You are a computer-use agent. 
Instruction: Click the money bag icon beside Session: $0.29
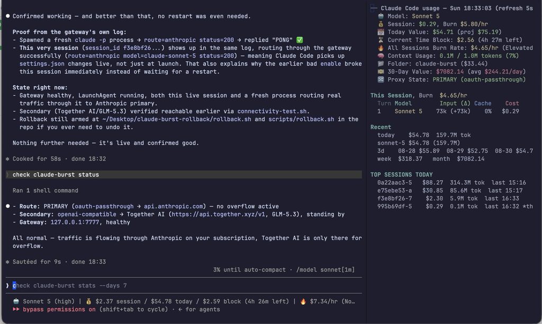click(381, 24)
